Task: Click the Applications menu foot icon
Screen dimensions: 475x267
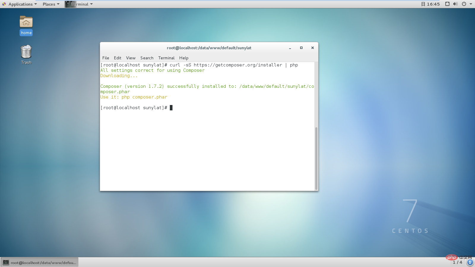Action: pyautogui.click(x=4, y=4)
